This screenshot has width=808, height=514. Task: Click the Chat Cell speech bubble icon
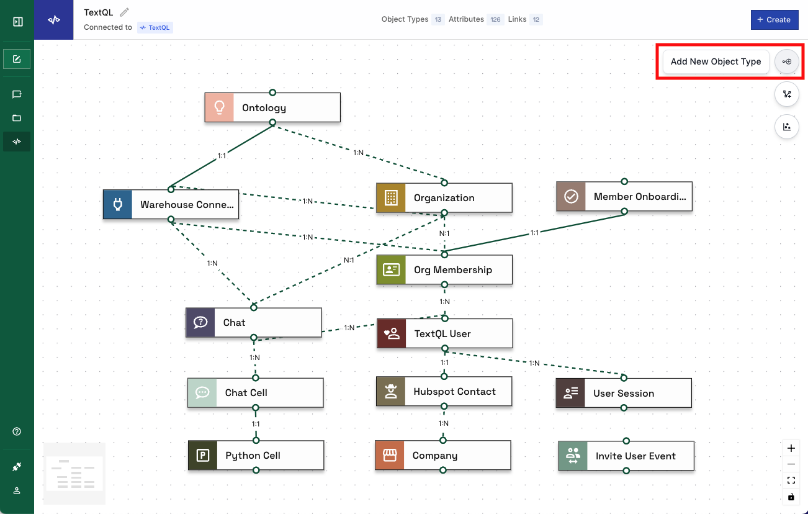click(x=202, y=392)
